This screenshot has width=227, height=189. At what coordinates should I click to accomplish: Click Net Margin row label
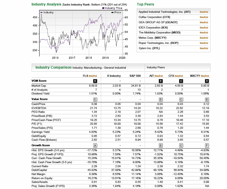point(38,174)
